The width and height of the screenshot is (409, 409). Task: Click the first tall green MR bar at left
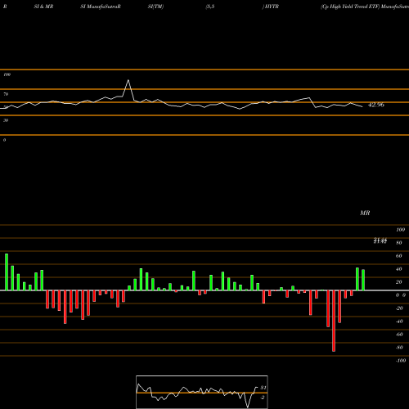[7, 272]
